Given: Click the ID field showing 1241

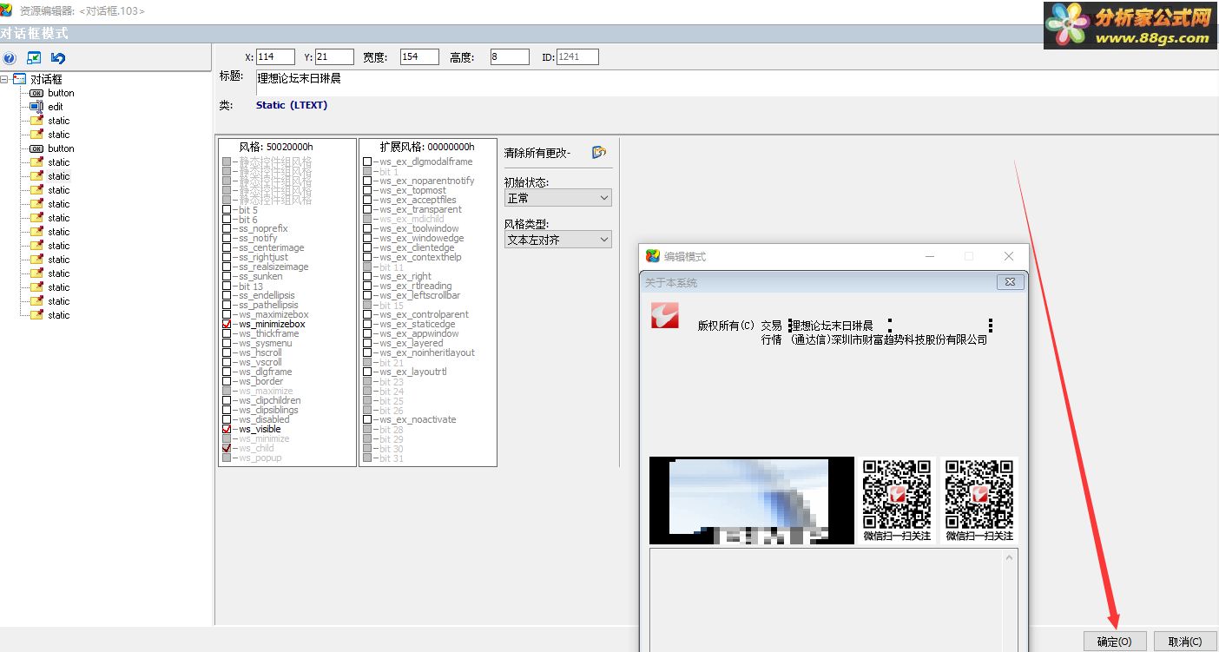Looking at the screenshot, I should 577,56.
